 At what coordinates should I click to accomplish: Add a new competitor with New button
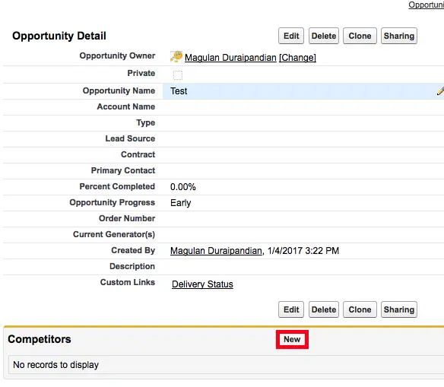(x=292, y=339)
